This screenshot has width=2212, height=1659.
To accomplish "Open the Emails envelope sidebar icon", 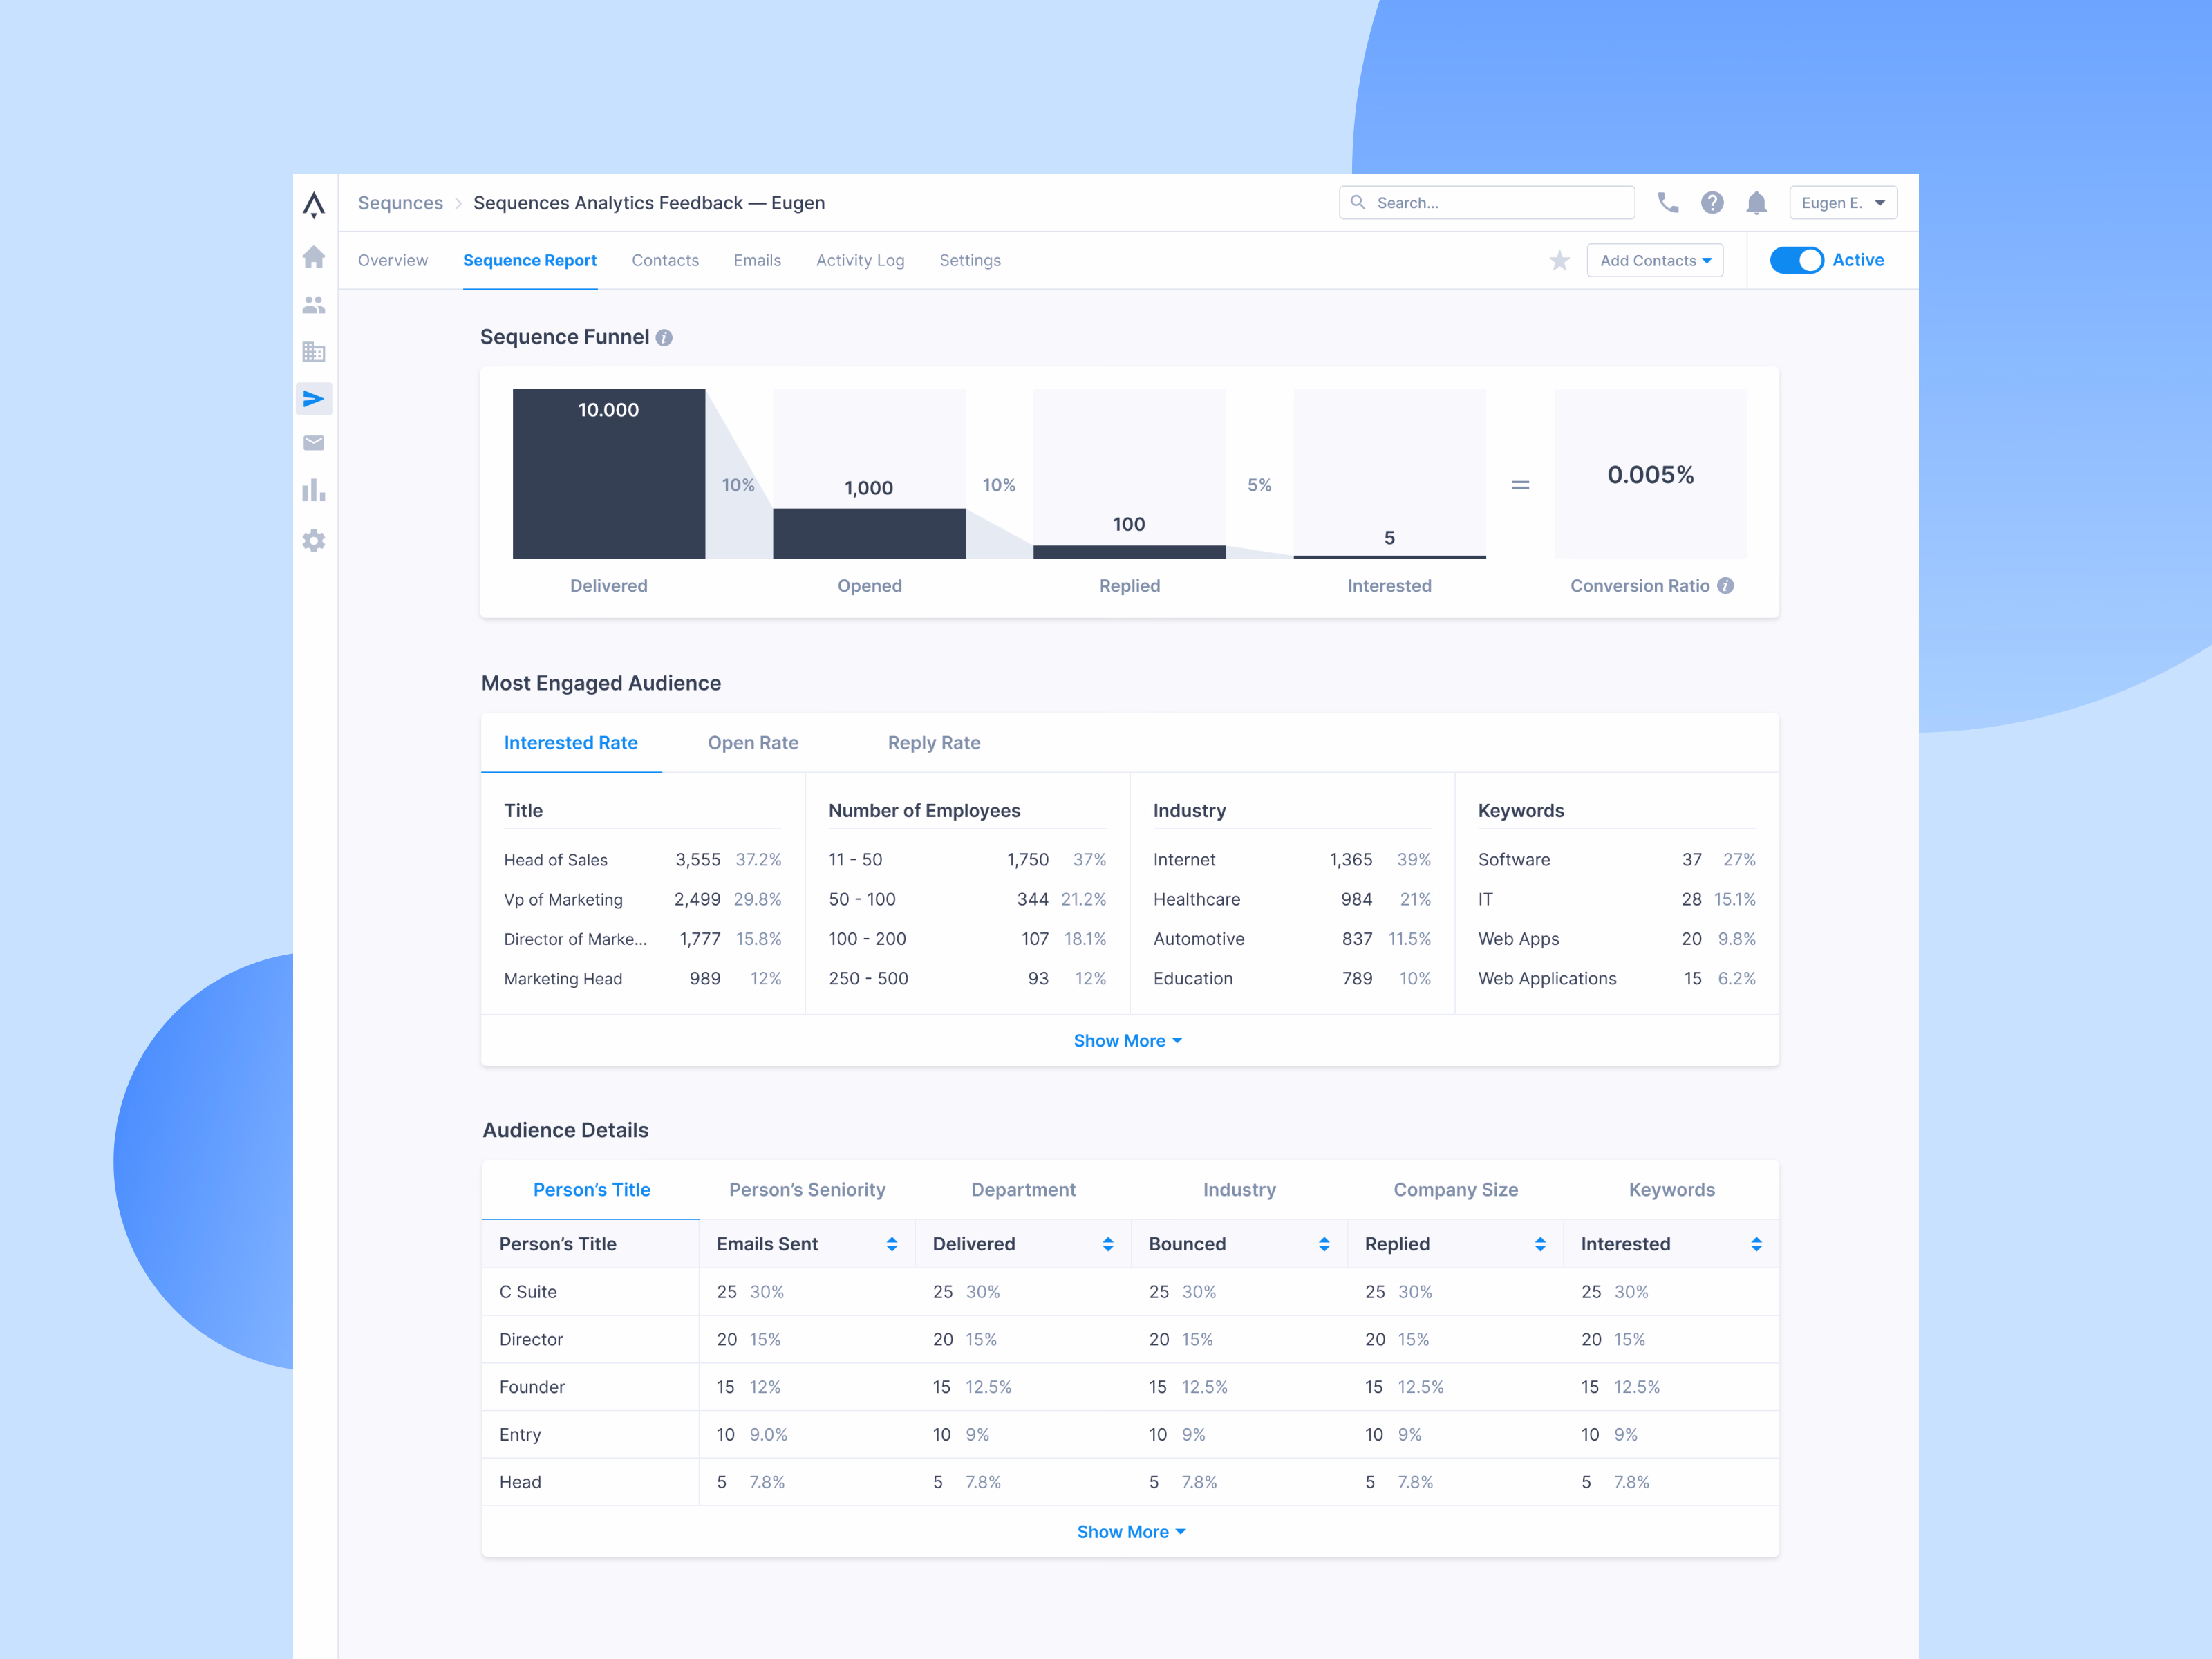I will tap(314, 443).
